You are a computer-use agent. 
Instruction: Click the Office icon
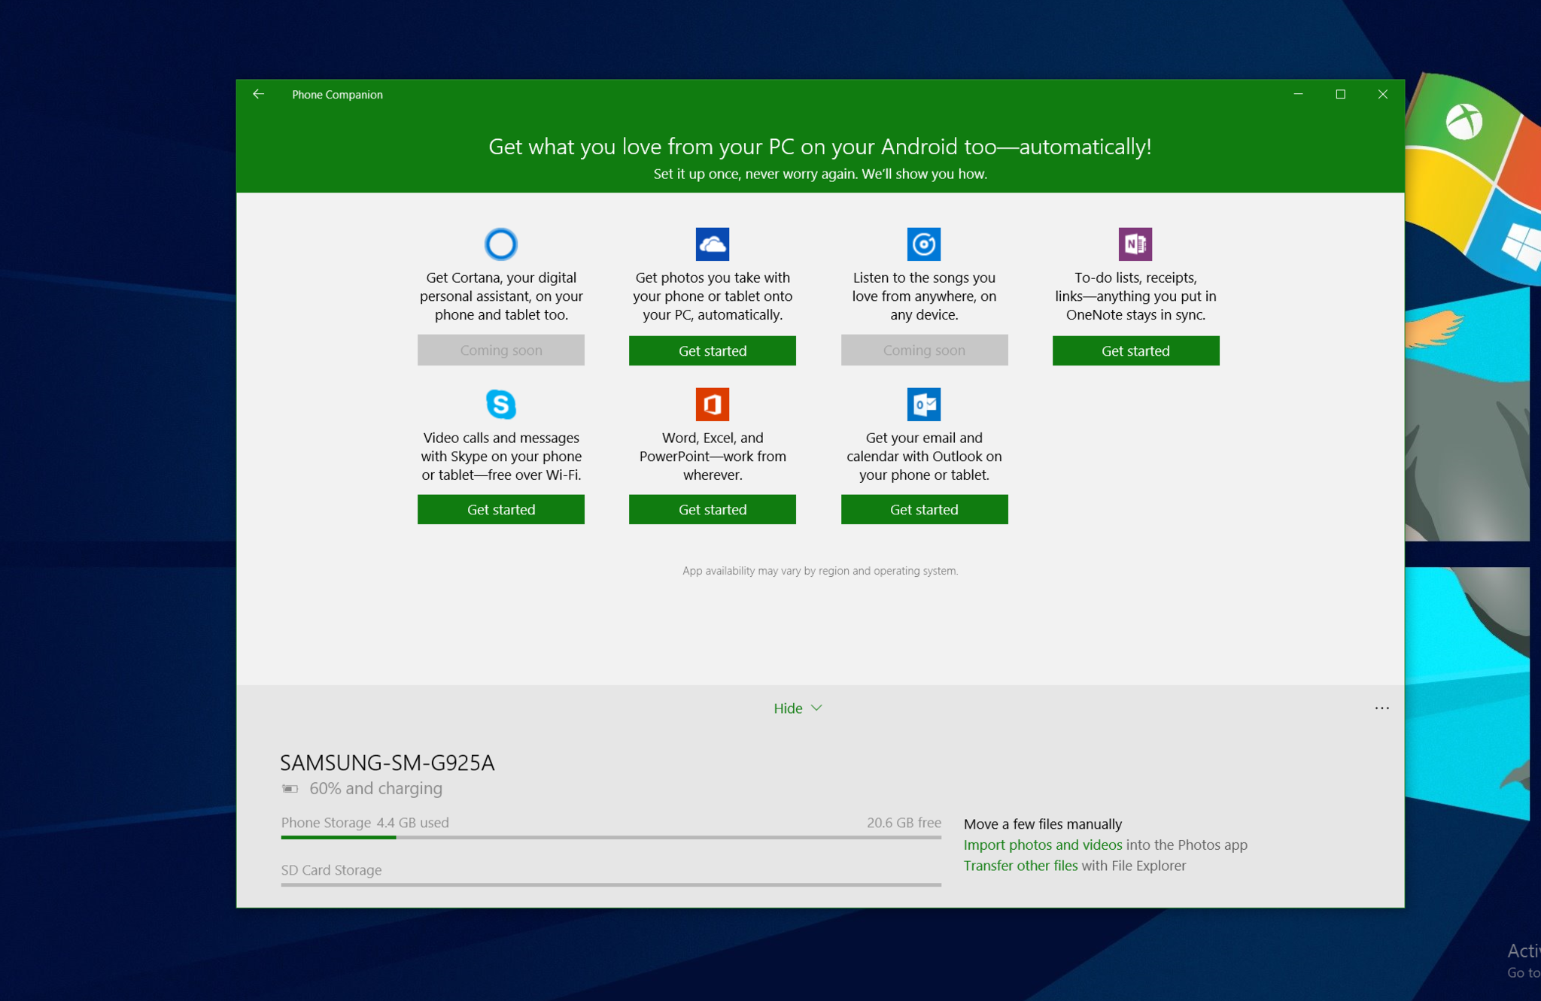click(x=713, y=405)
